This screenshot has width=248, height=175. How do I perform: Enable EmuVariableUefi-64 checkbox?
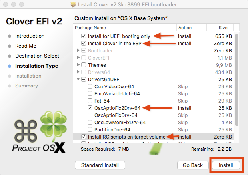tap(90, 93)
